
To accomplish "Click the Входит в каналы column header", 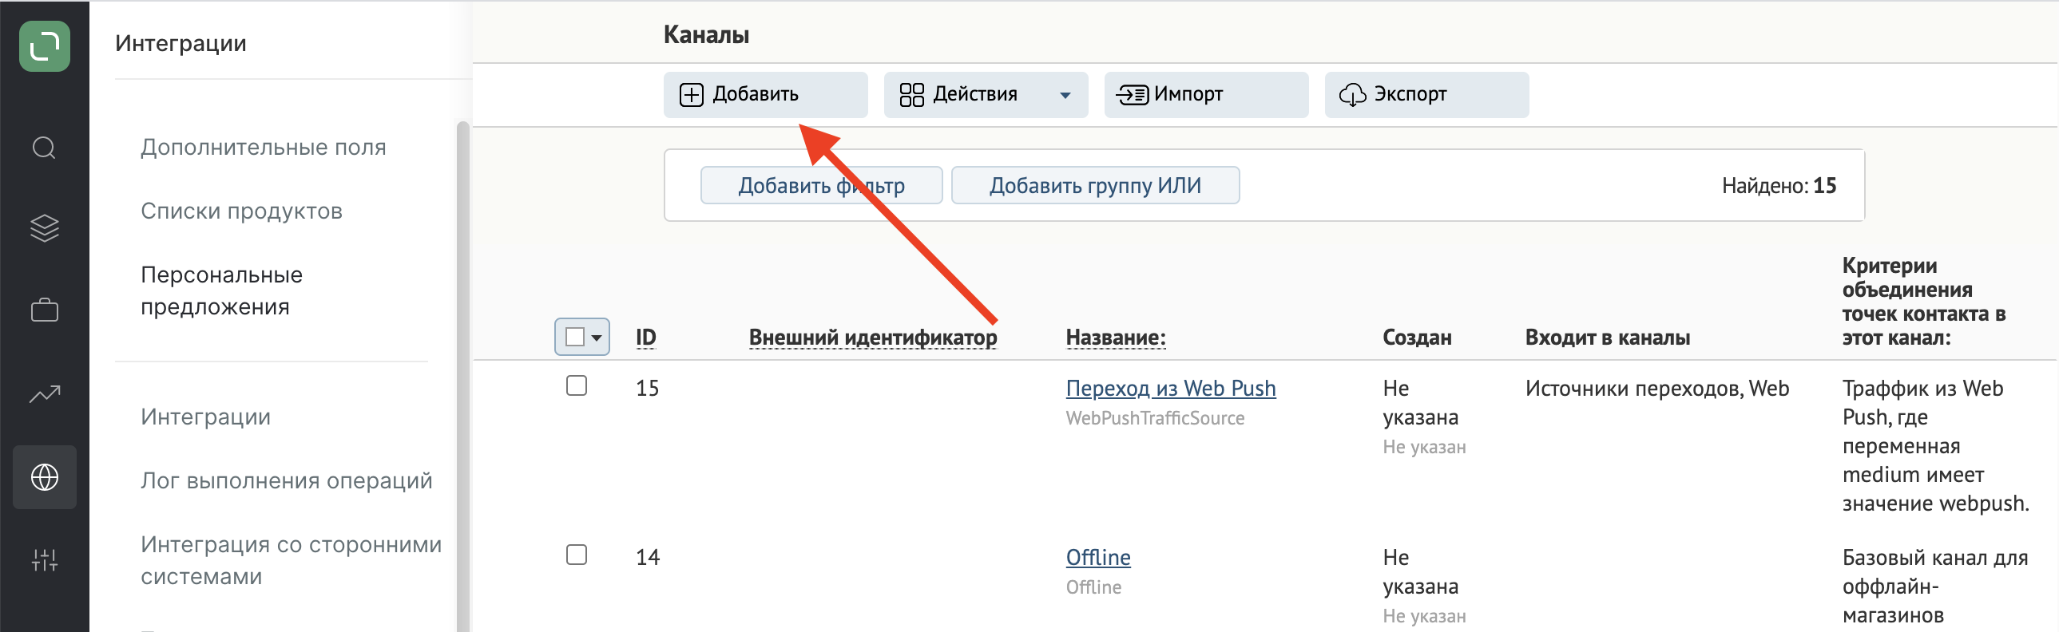I will click(1608, 338).
